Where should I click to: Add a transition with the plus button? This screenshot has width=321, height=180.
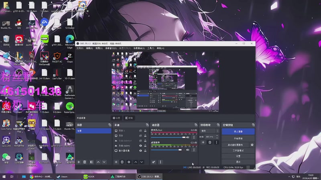coord(203,142)
